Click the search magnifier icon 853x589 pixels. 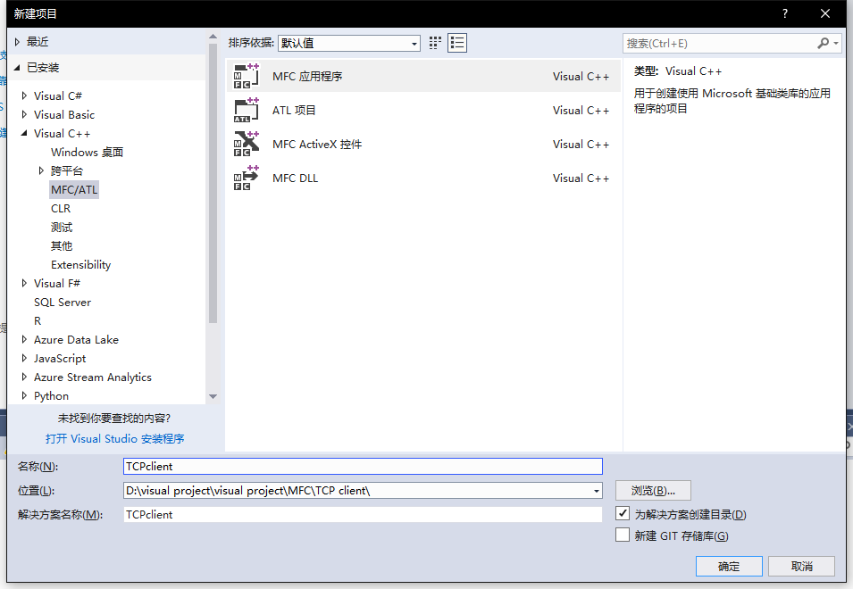pos(824,43)
